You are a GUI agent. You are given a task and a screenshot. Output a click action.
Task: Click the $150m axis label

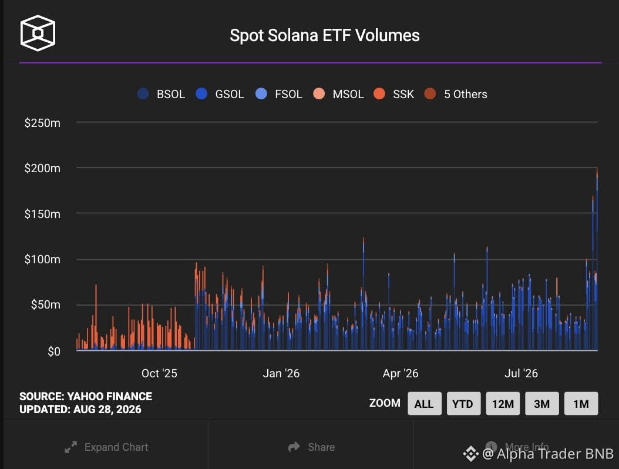[x=42, y=214]
